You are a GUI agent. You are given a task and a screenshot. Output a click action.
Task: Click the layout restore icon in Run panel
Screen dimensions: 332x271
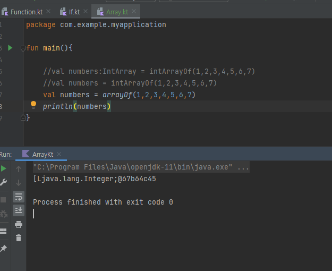pyautogui.click(x=3, y=231)
